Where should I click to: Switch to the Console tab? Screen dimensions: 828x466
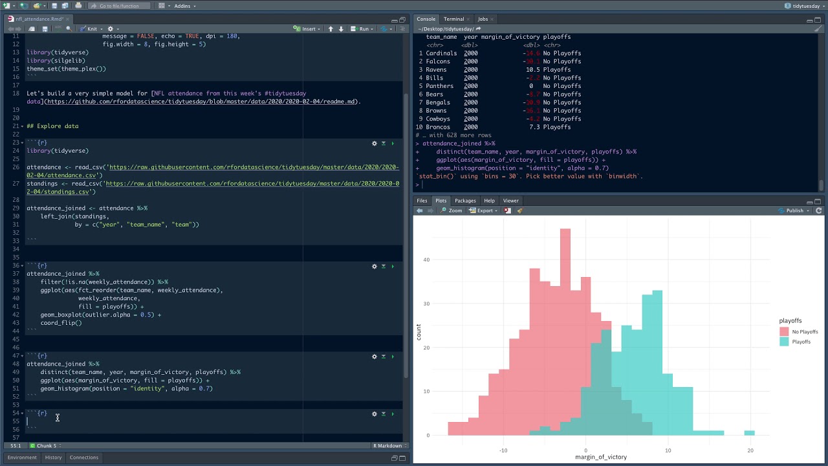coord(426,19)
